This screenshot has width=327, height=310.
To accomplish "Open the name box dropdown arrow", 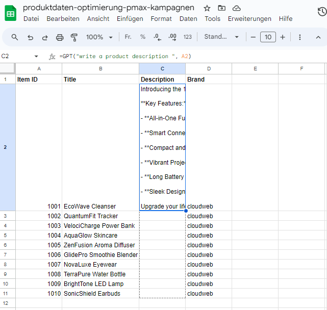I will pyautogui.click(x=36, y=56).
